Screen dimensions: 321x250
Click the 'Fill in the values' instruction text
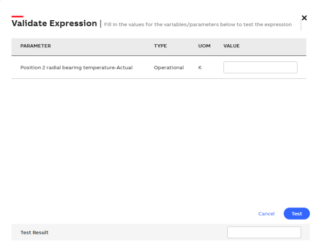(x=198, y=25)
